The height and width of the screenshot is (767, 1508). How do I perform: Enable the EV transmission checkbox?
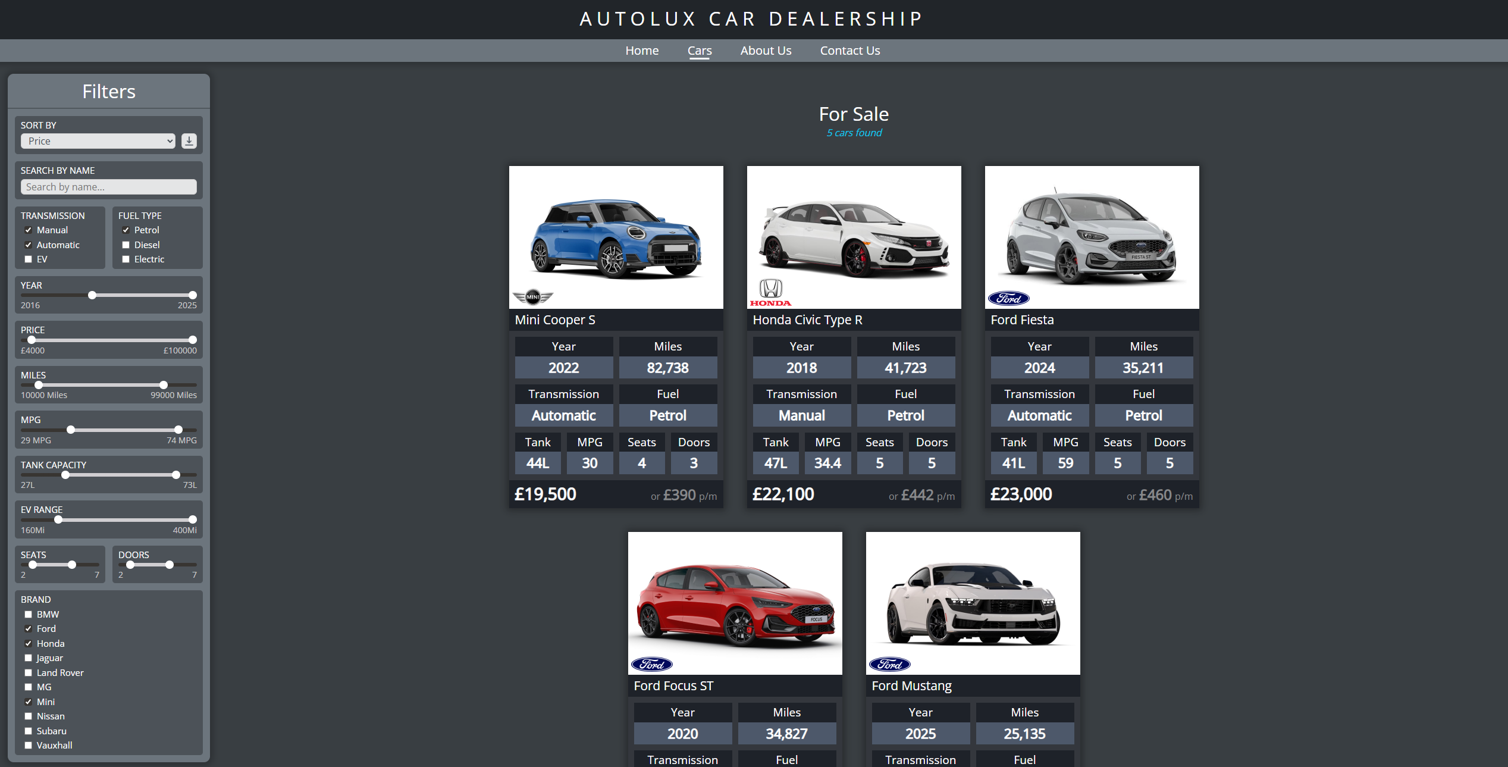tap(28, 259)
